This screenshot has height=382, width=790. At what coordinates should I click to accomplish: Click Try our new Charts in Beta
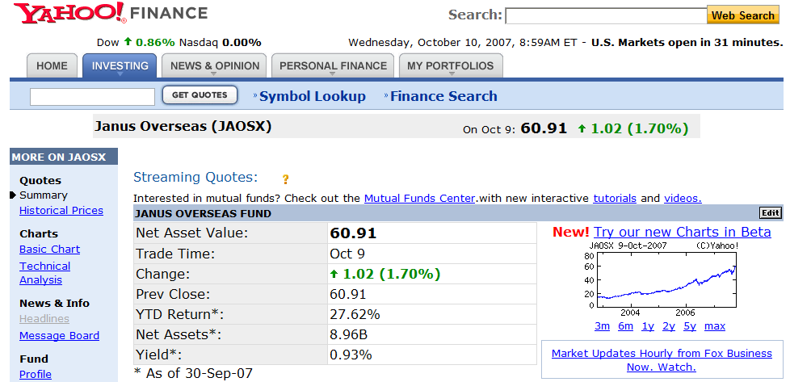(683, 233)
